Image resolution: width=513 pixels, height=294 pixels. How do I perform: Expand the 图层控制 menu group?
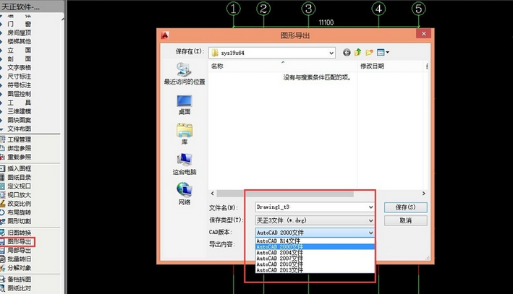coord(20,94)
